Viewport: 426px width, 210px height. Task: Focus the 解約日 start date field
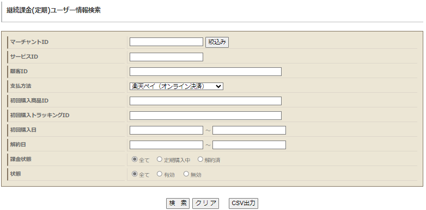(x=166, y=145)
